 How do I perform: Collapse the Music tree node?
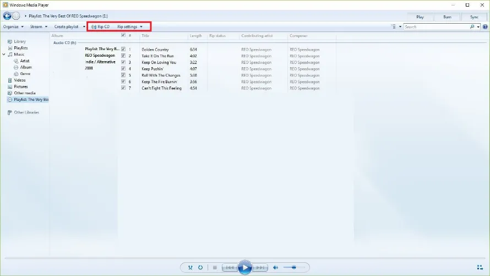pos(4,55)
